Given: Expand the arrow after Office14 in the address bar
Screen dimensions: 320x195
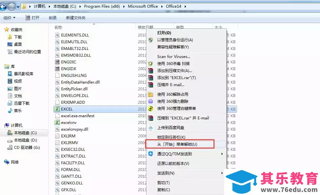Looking at the screenshot, I should (x=185, y=6).
